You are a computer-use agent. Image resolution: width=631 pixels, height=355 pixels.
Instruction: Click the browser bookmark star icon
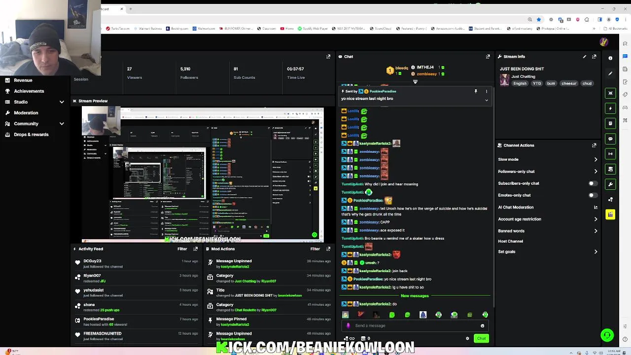539,20
